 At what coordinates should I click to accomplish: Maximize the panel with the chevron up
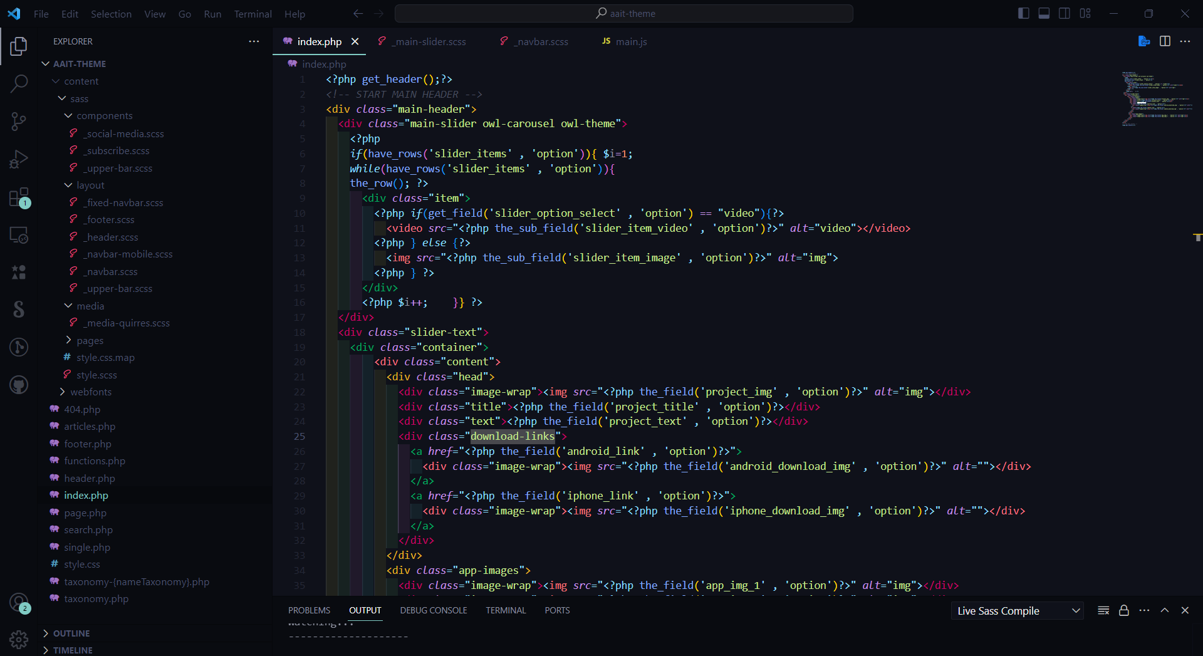click(x=1165, y=610)
